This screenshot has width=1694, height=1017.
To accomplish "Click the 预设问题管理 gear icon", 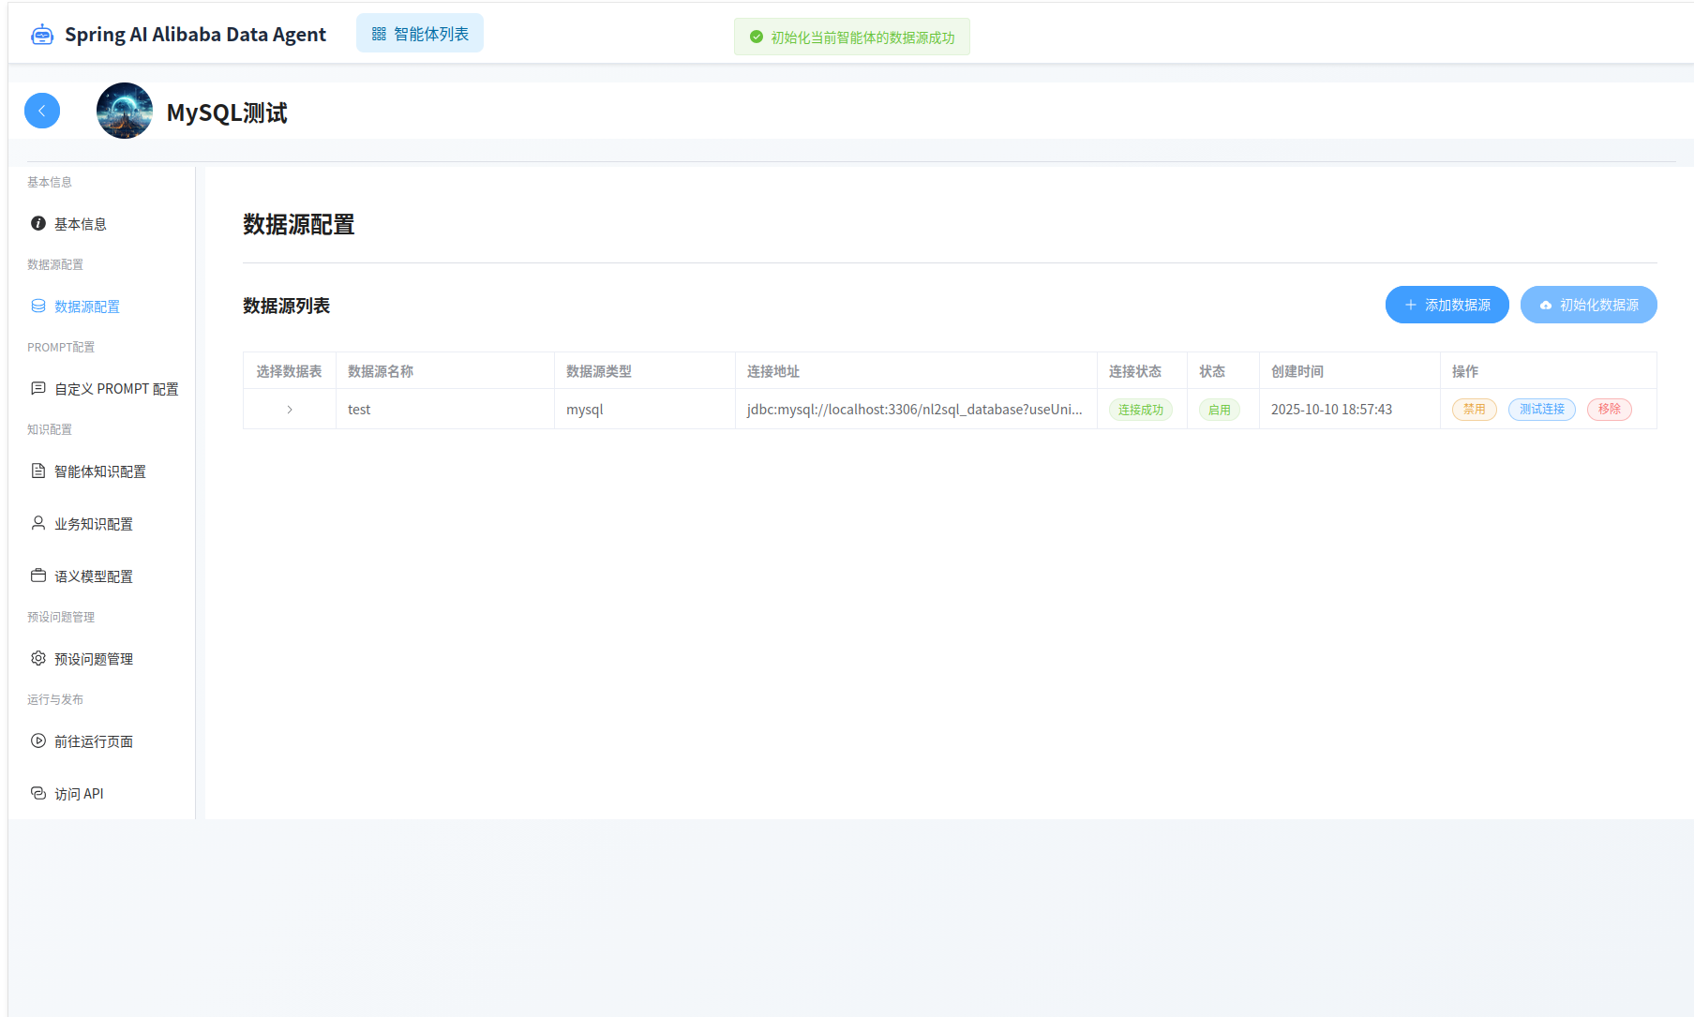I will pyautogui.click(x=38, y=658).
